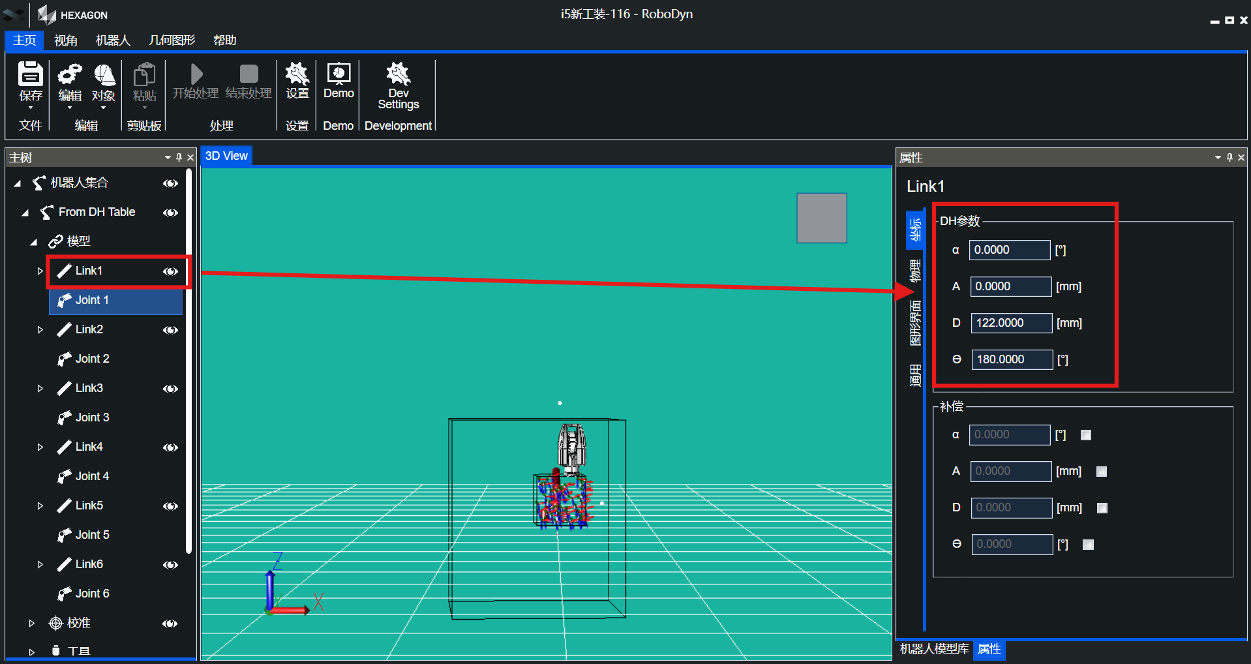Enable the compensation α checkbox
This screenshot has width=1251, height=664.
[x=1086, y=435]
